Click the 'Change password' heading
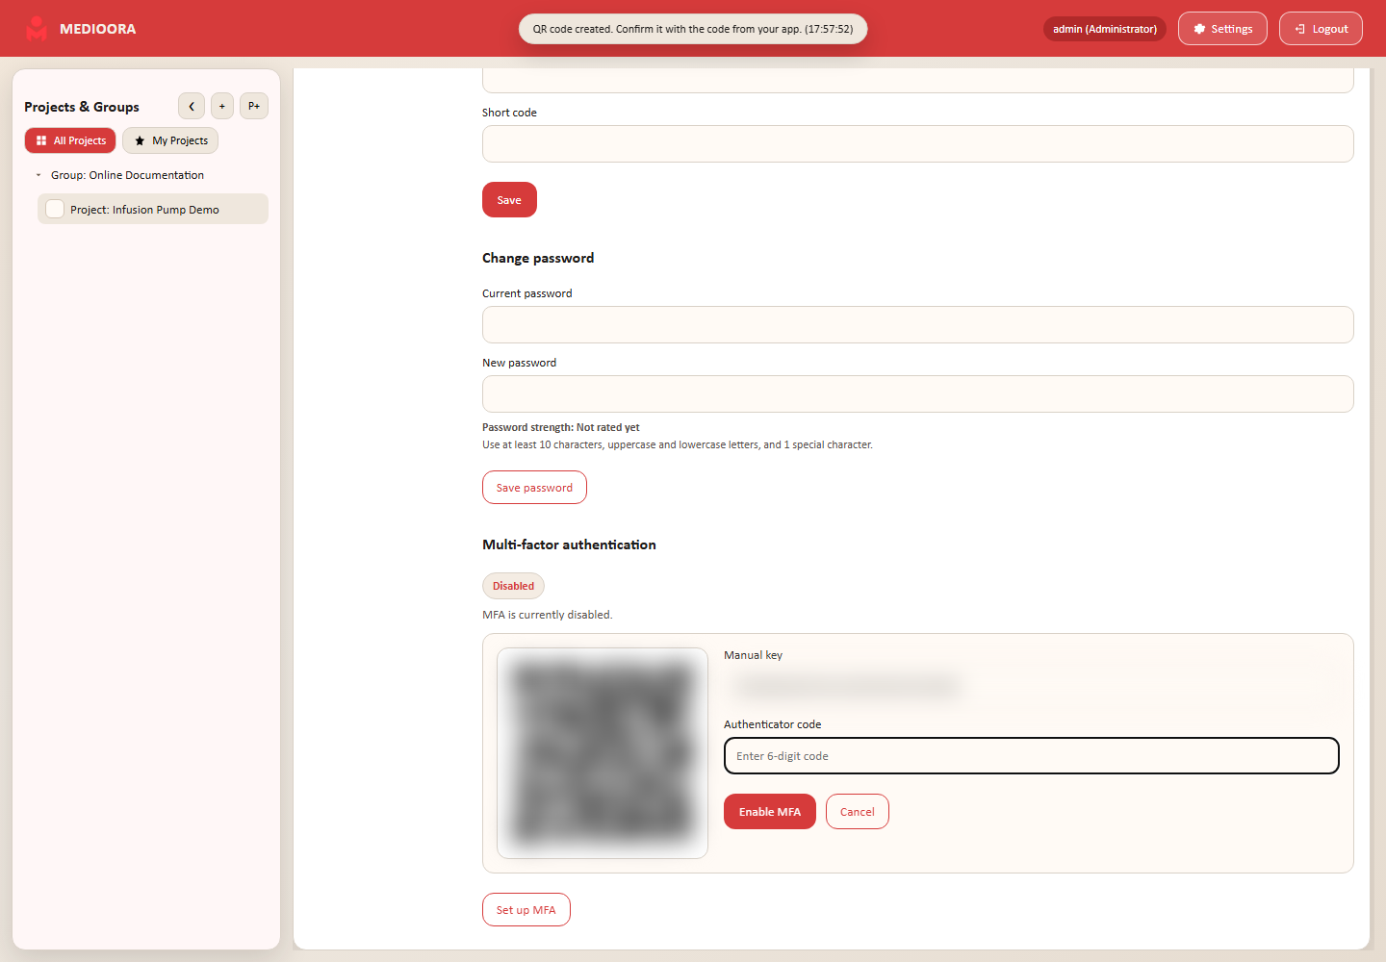1386x962 pixels. pos(538,258)
